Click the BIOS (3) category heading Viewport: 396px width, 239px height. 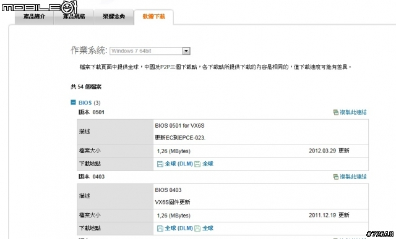tap(89, 103)
